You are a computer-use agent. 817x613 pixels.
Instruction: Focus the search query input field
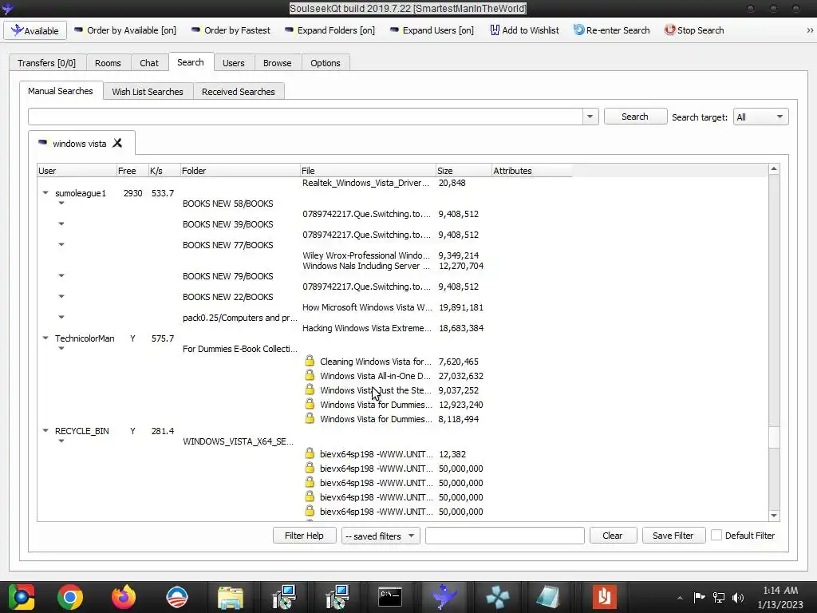306,117
